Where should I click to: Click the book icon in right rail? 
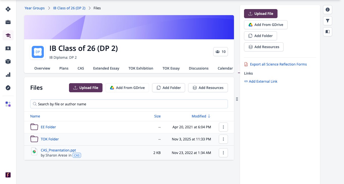(328, 32)
